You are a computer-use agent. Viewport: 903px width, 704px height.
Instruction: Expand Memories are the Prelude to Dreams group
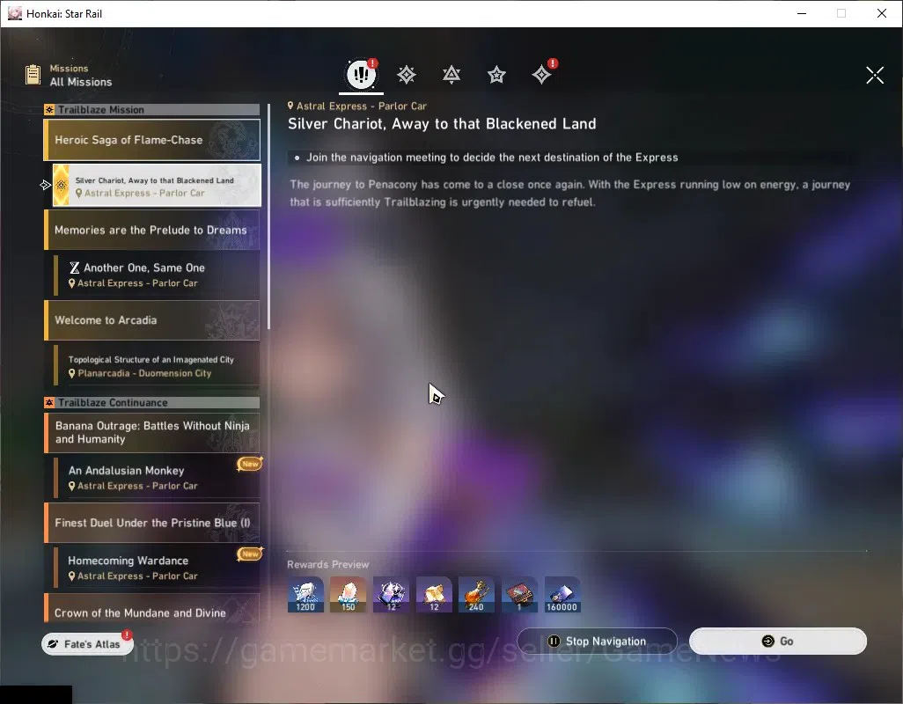(152, 230)
